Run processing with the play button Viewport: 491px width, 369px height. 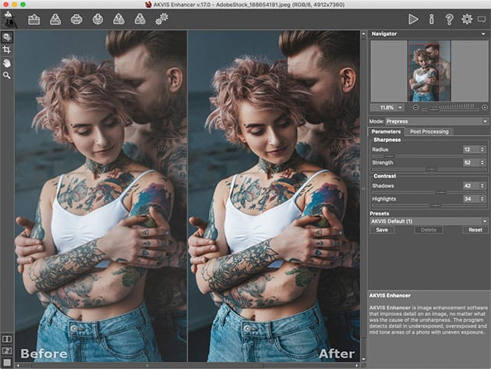pos(413,19)
